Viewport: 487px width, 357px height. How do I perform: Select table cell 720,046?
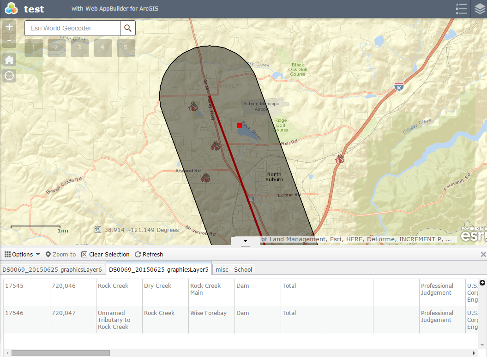click(x=73, y=292)
